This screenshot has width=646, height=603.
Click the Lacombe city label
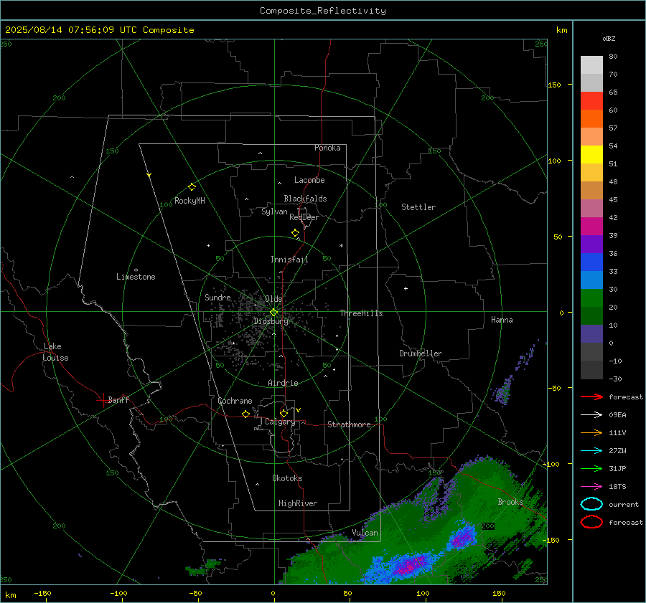point(309,180)
